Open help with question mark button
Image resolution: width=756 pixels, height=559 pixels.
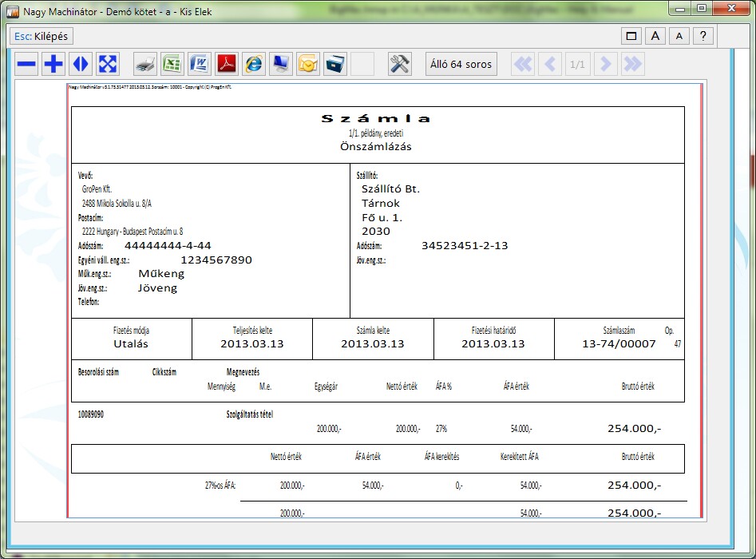pos(703,36)
